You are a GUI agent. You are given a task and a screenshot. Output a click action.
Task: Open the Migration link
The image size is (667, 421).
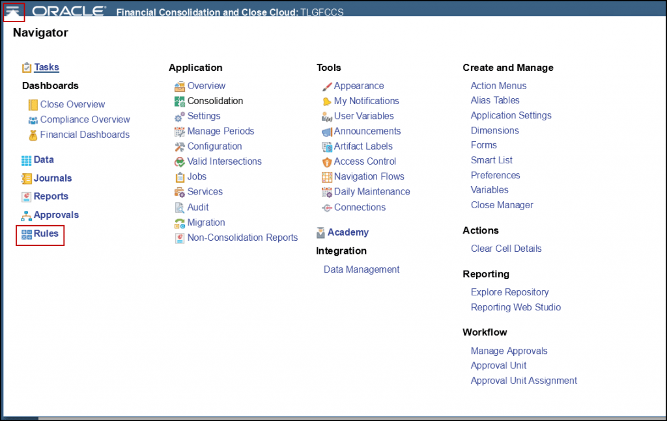pyautogui.click(x=206, y=223)
